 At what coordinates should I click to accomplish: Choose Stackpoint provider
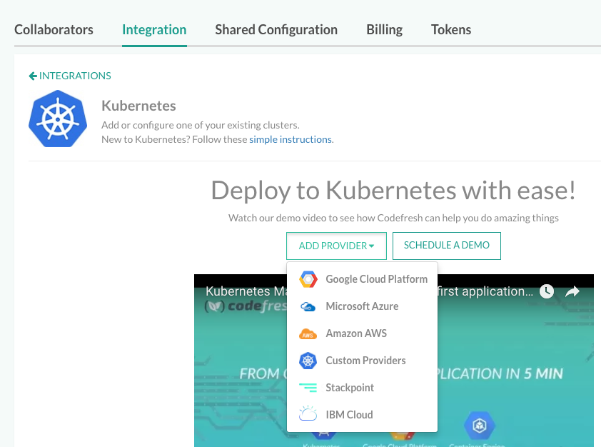(362, 388)
